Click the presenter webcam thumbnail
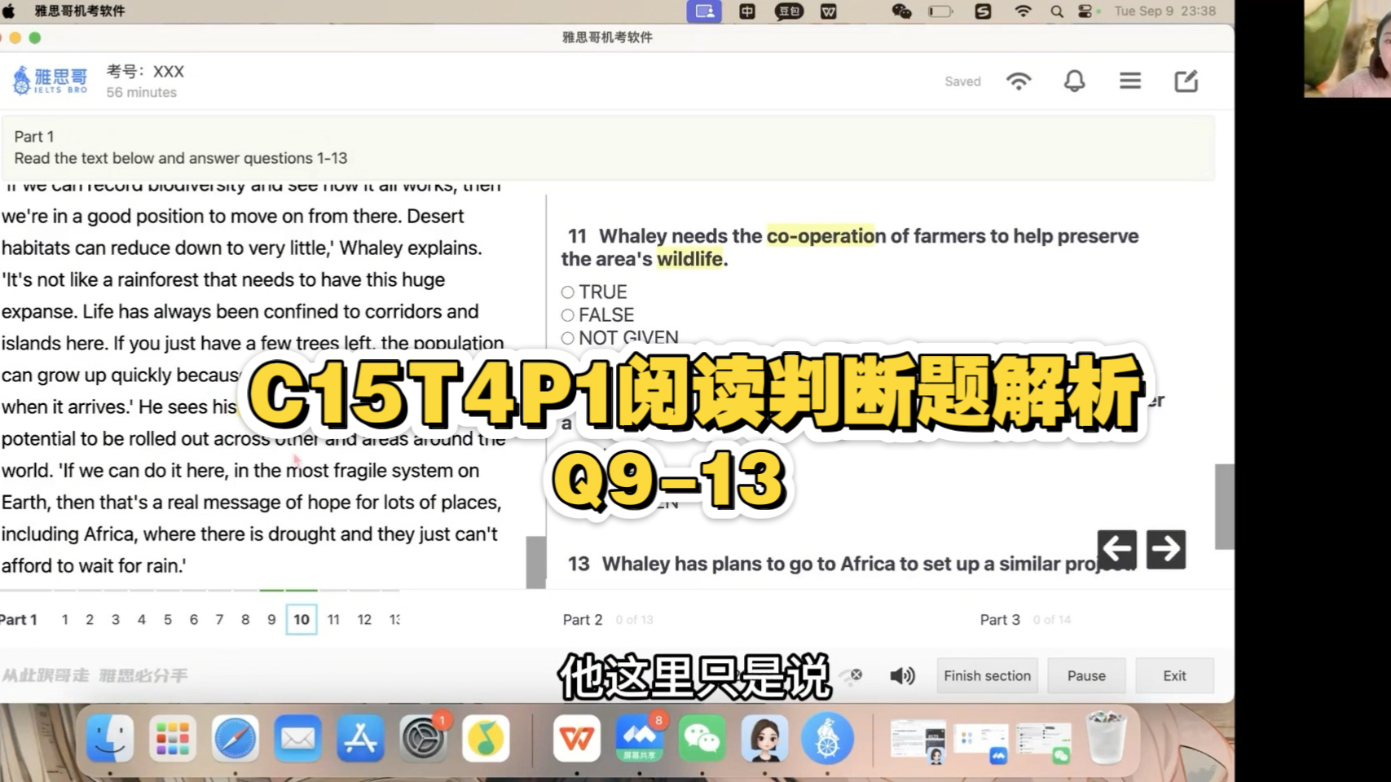Image resolution: width=1391 pixels, height=782 pixels. click(1347, 48)
